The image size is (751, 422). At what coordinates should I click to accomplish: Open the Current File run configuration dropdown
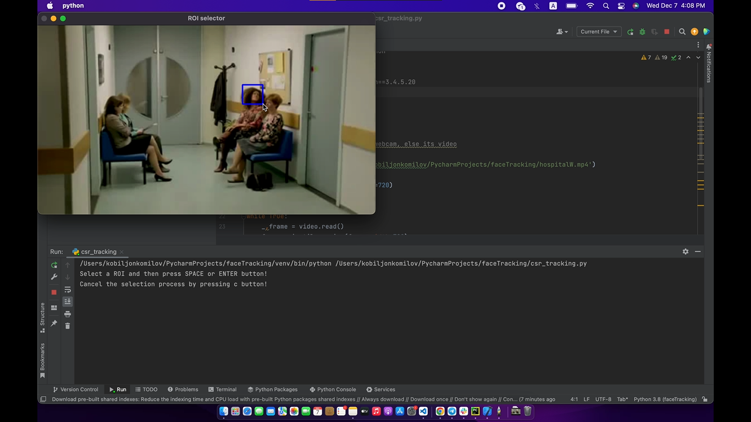point(598,31)
